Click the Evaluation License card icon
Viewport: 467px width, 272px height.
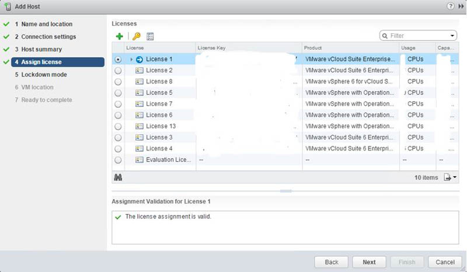pyautogui.click(x=139, y=160)
